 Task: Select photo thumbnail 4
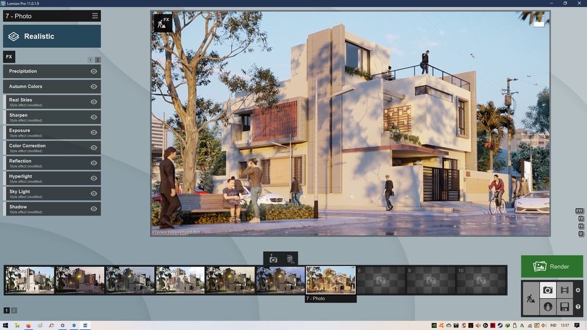[180, 280]
